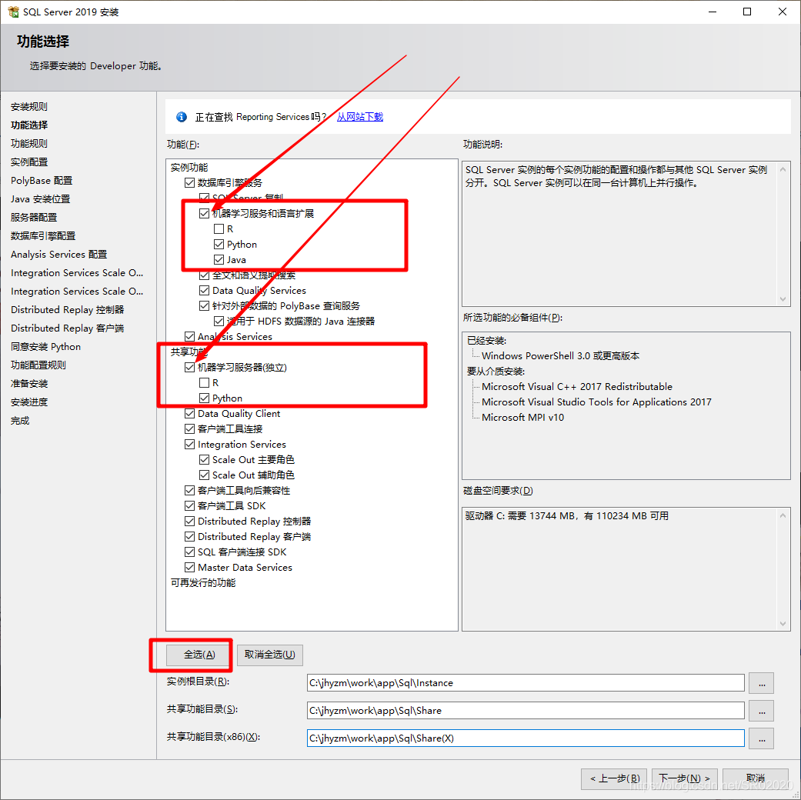Toggle 针对外部数据的 PolyBase 查询服务 checkbox
Viewport: 801px width, 800px height.
205,306
